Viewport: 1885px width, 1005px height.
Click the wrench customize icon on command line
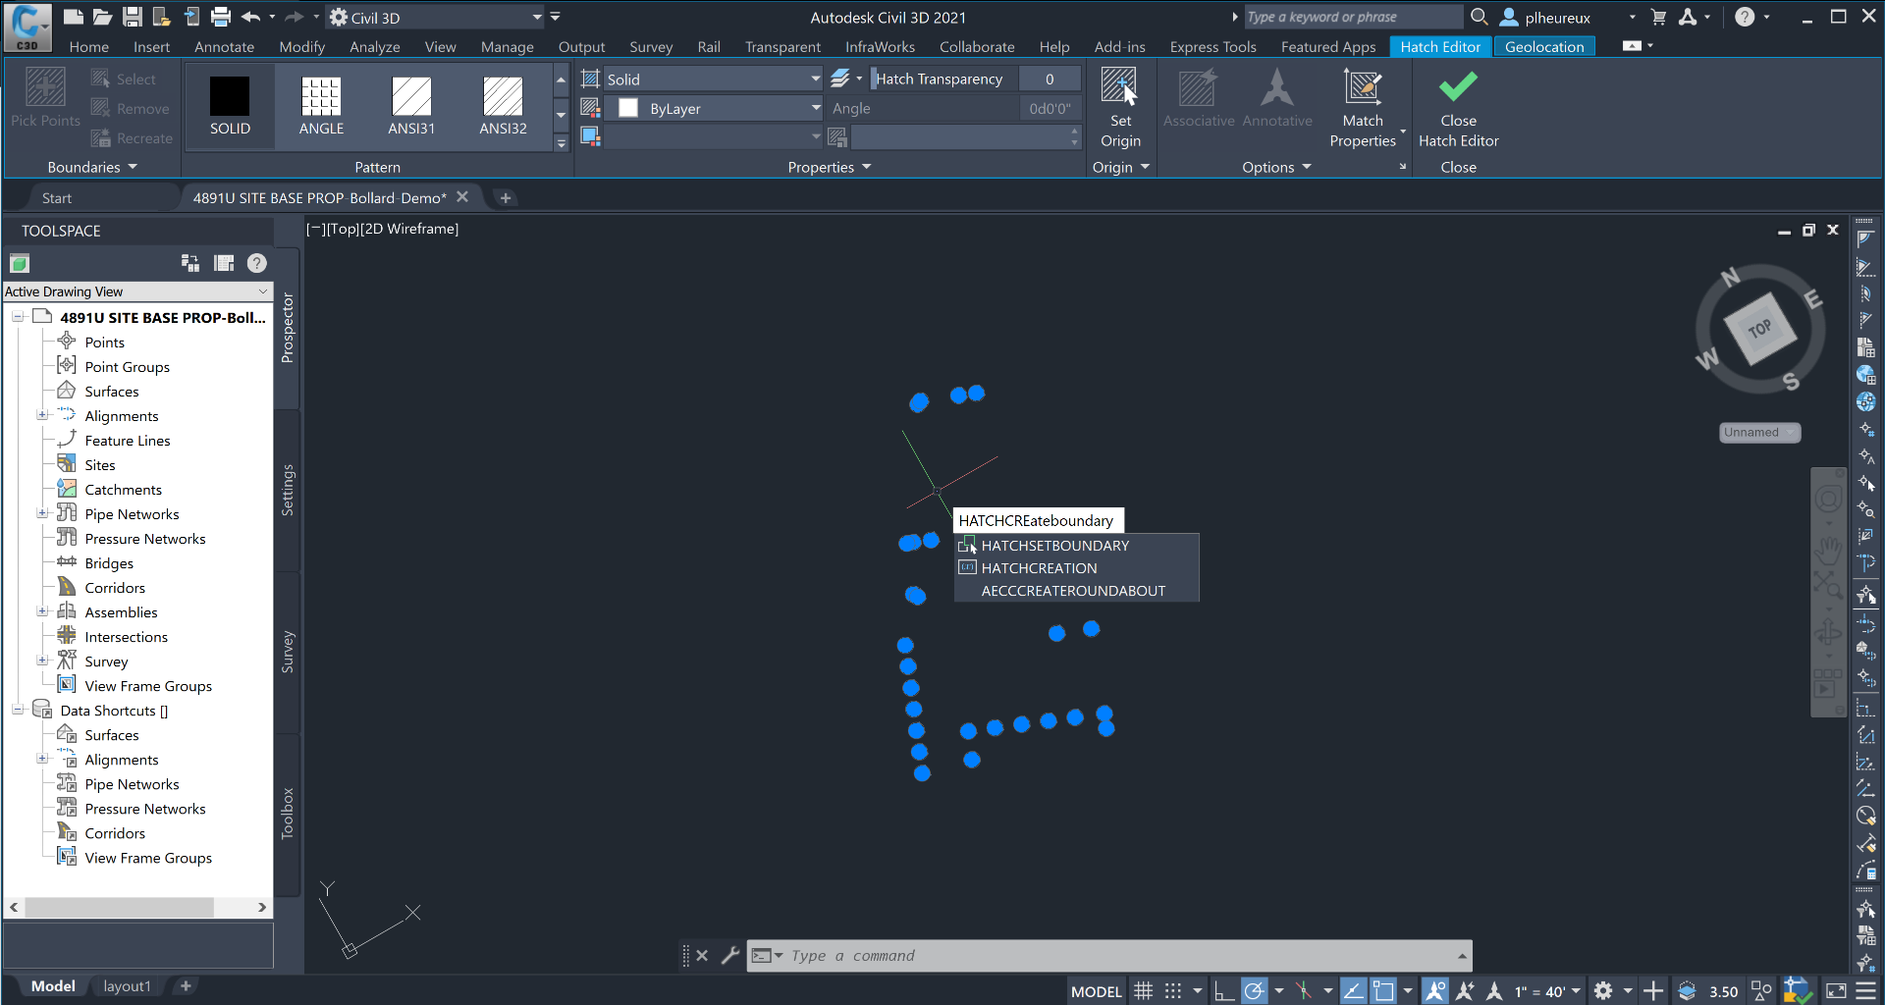click(729, 955)
